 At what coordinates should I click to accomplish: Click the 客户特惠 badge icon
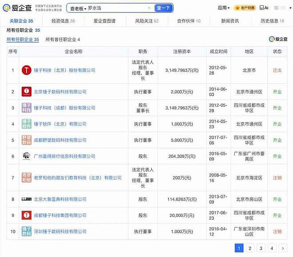(245, 8)
